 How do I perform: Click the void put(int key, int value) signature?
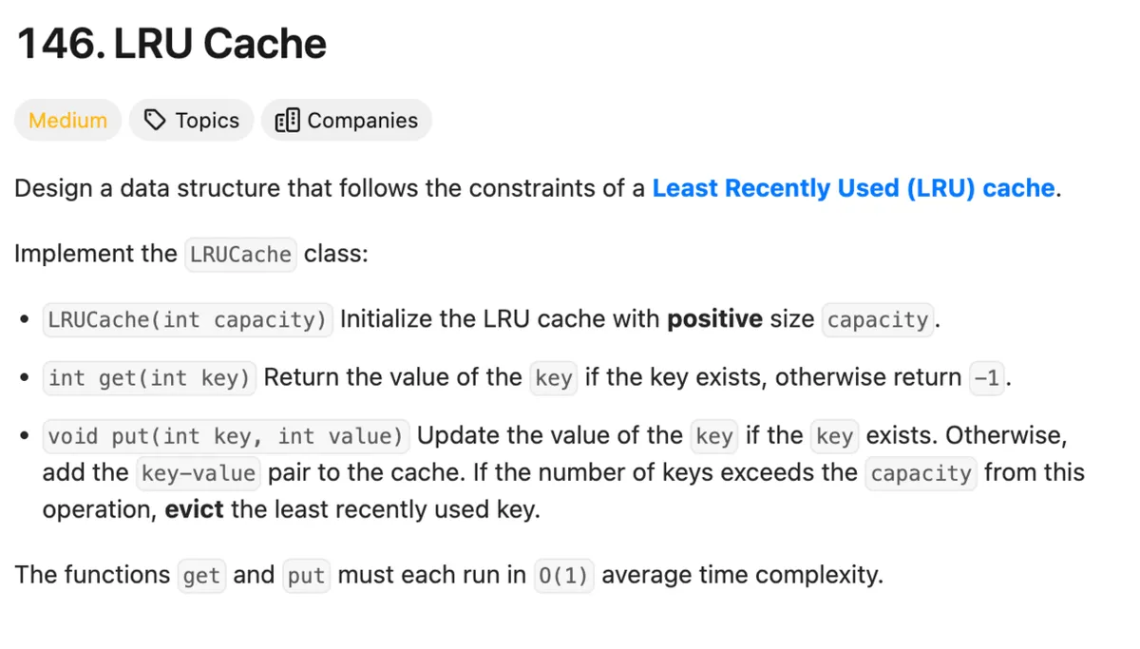[225, 436]
